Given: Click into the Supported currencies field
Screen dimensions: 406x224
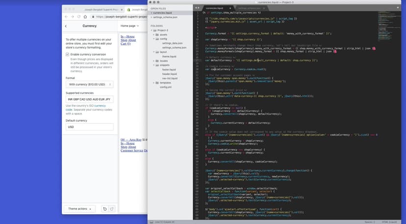Looking at the screenshot, I should [x=90, y=99].
